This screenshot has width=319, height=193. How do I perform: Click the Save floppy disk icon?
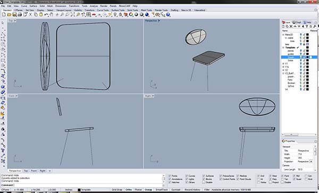14,15
